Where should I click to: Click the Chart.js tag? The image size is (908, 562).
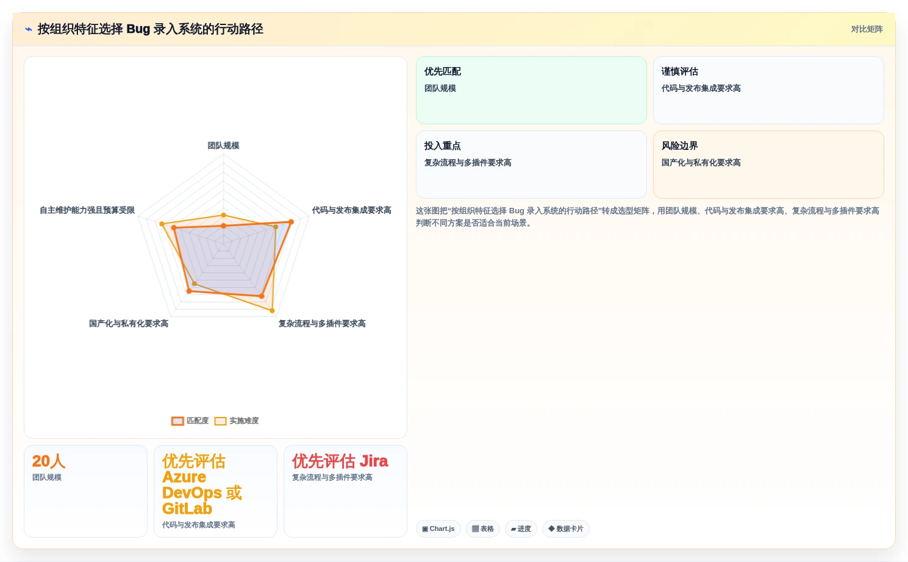[438, 528]
